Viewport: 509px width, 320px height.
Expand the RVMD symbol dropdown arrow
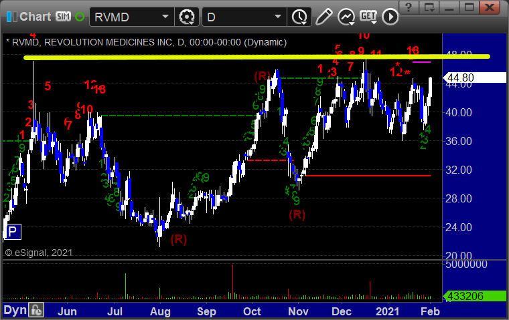pos(165,17)
